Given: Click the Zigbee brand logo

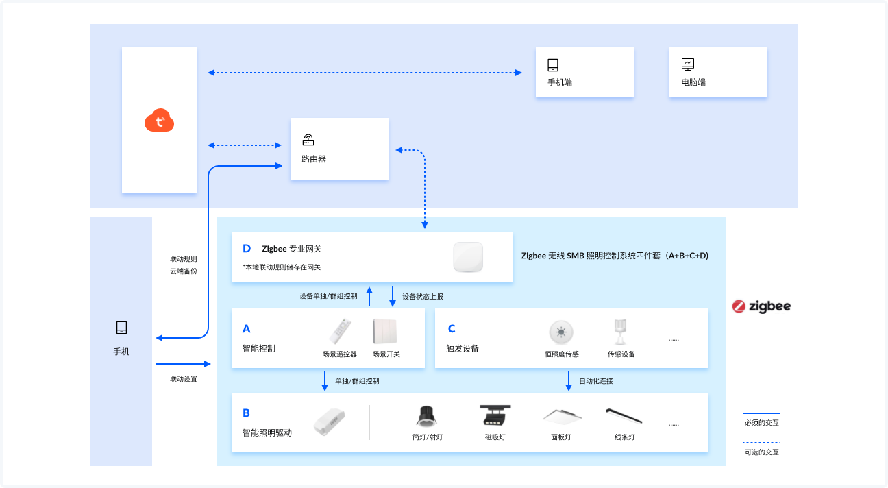Looking at the screenshot, I should click(761, 306).
